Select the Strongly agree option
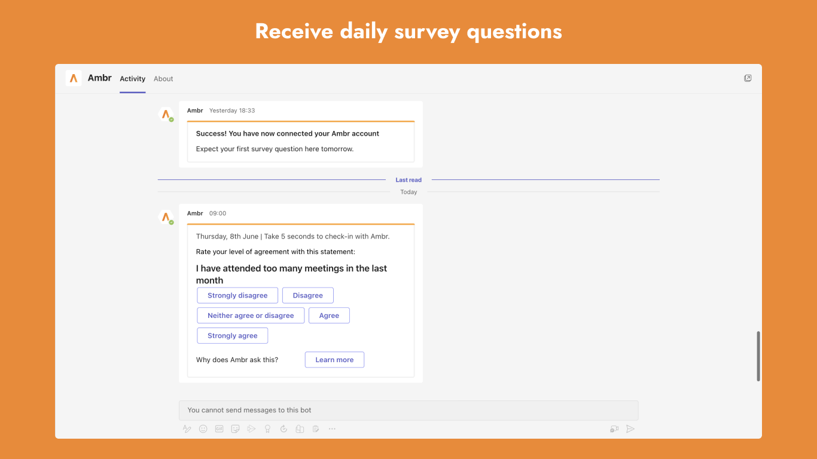This screenshot has height=459, width=817. tap(232, 336)
